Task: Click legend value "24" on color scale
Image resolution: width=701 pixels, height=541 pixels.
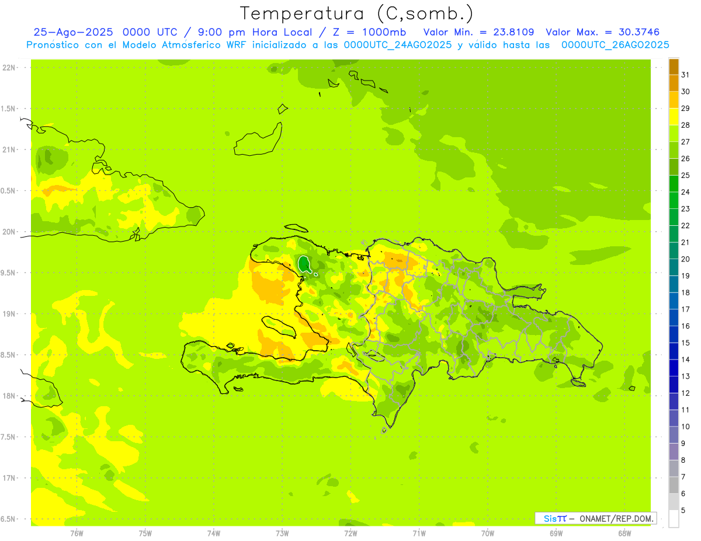Action: (x=685, y=192)
